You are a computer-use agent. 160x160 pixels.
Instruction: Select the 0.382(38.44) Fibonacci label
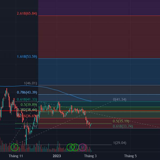click(x=27, y=110)
